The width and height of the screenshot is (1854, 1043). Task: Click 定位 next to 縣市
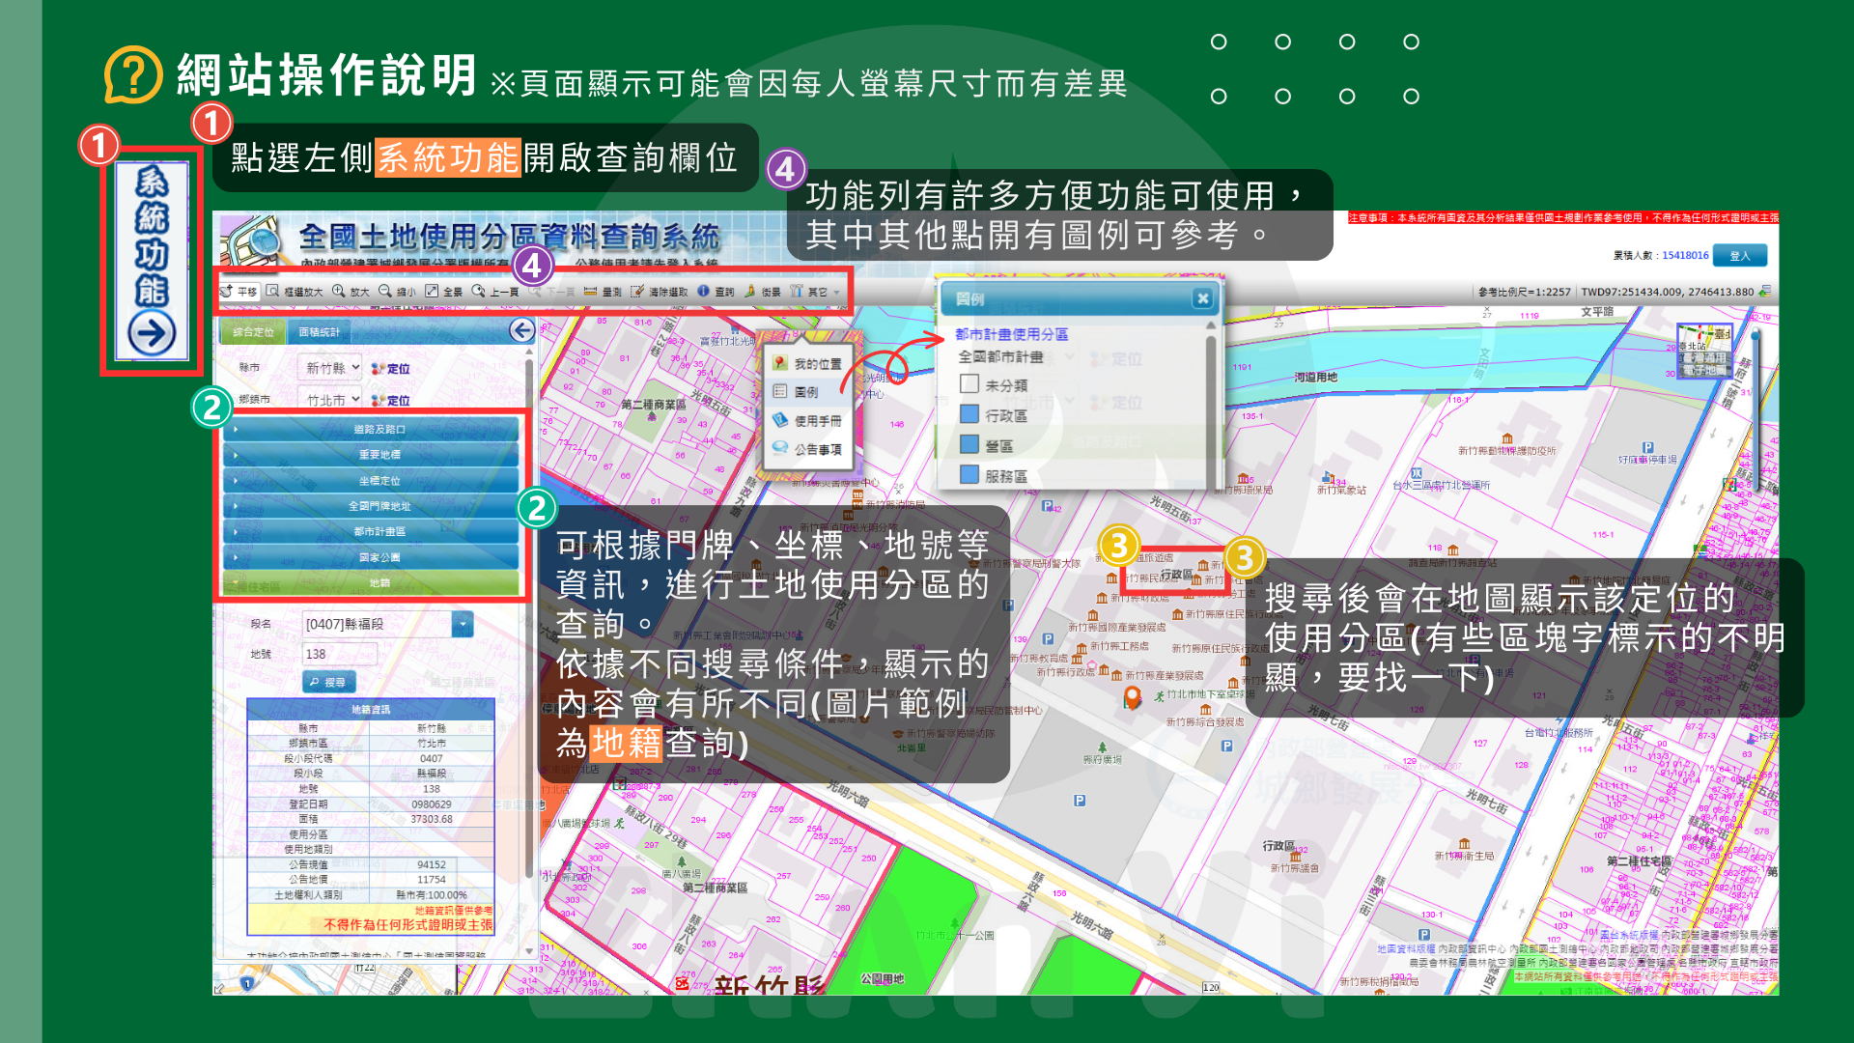pos(390,369)
